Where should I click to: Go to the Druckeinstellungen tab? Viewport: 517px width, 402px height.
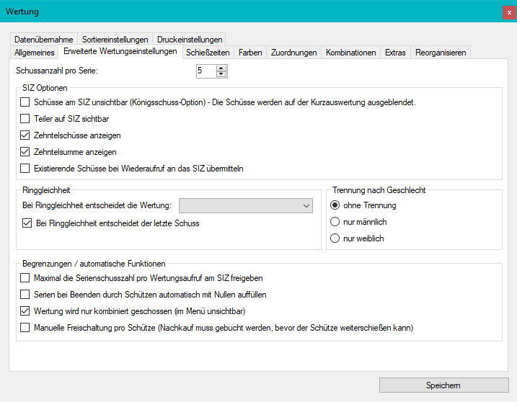coord(190,40)
